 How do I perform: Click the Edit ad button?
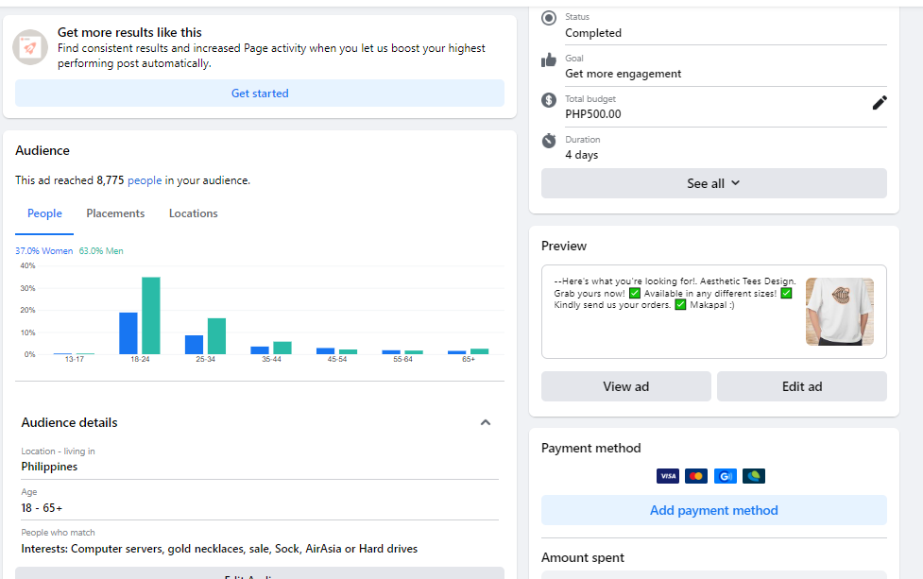click(801, 386)
